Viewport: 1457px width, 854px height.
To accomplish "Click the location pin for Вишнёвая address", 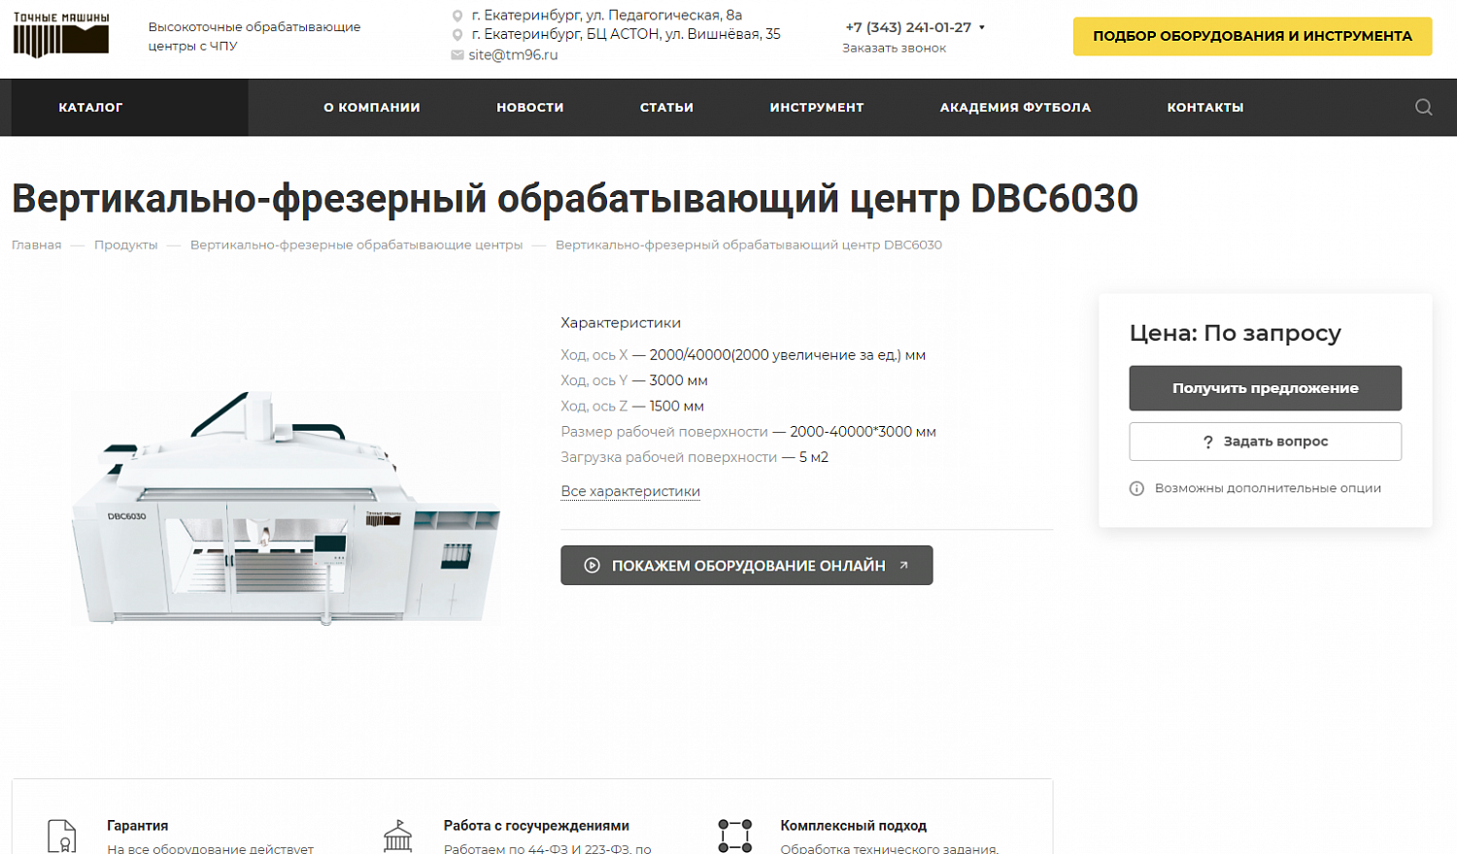I will pos(457,35).
